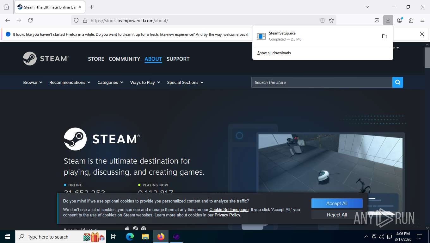Click the Steam logo in header
Screen dimensions: 430x243
[x=46, y=59]
